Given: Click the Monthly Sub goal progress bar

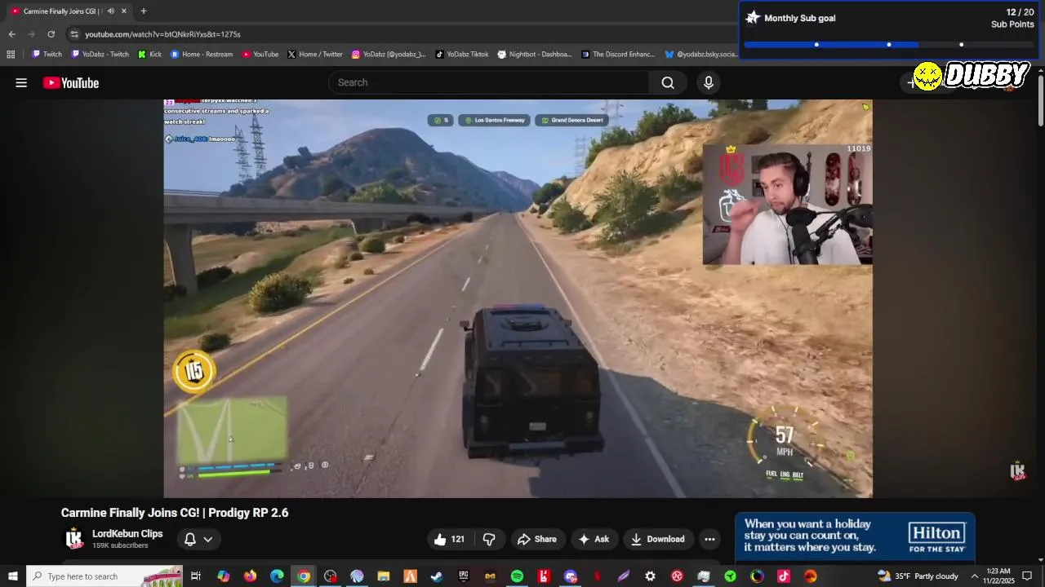Looking at the screenshot, I should pos(889,45).
